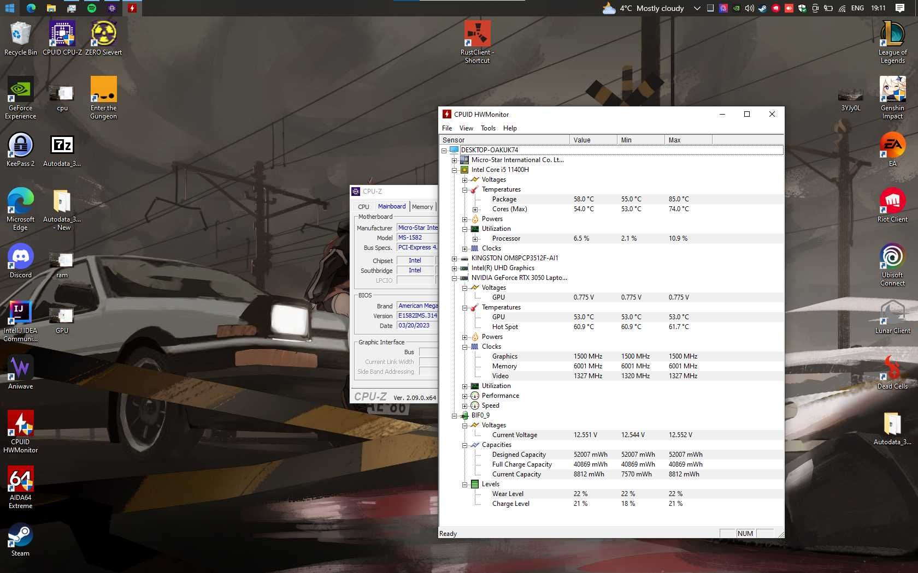Open the RustClient Shortcut desktop icon

(x=477, y=42)
